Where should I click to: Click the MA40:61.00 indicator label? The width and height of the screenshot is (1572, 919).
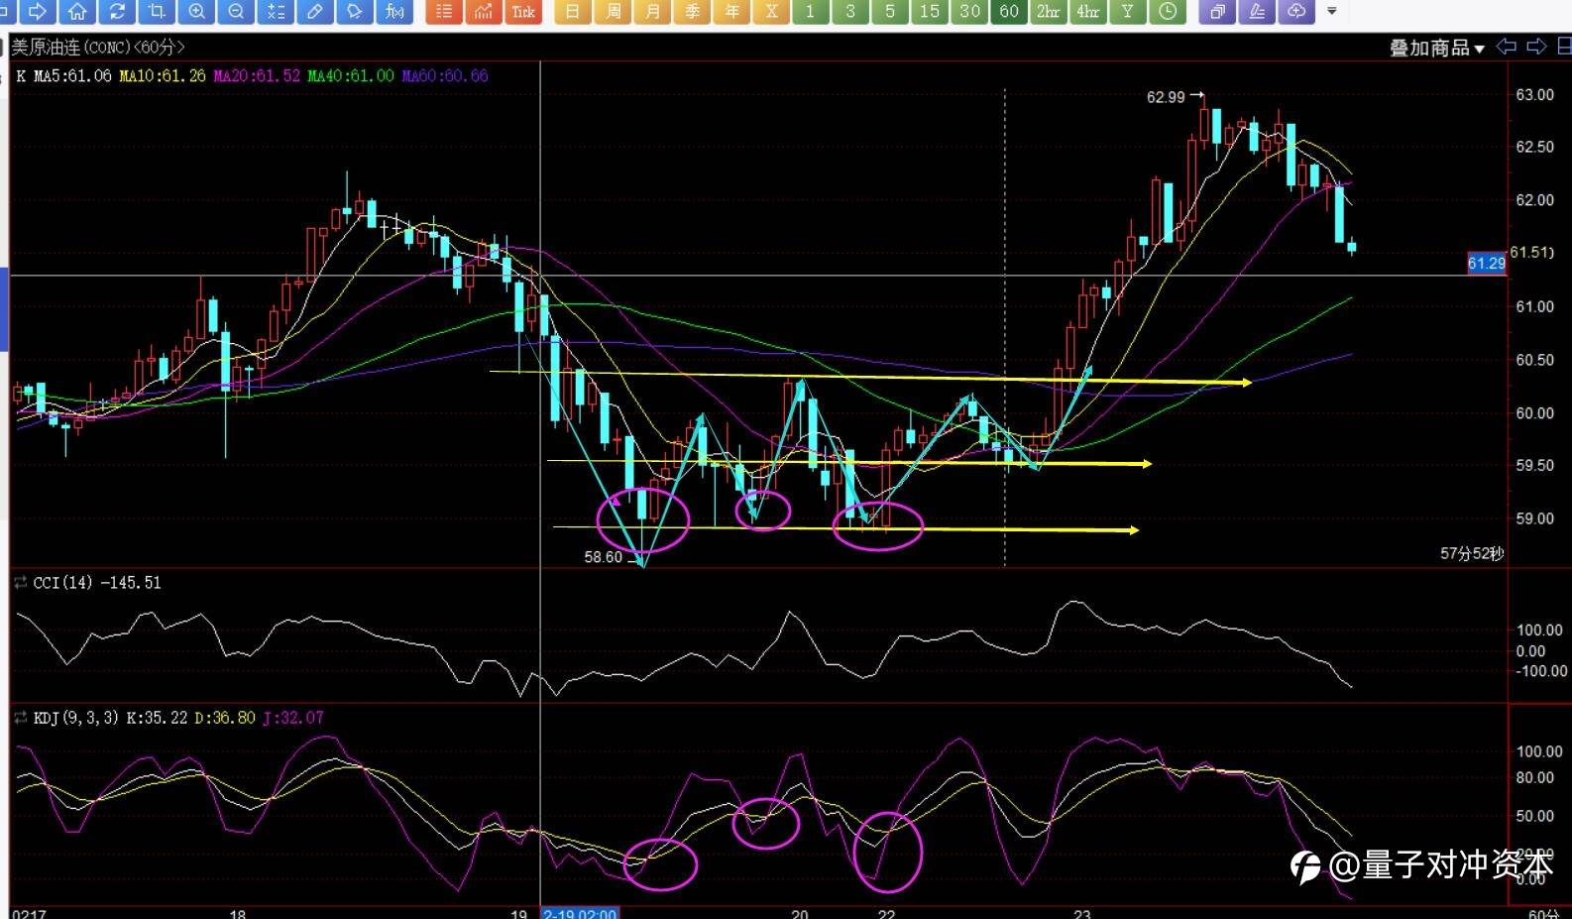pyautogui.click(x=351, y=75)
